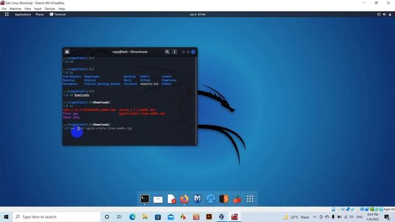
Task: Open the Mail app from the taskbar
Action: pos(170,216)
